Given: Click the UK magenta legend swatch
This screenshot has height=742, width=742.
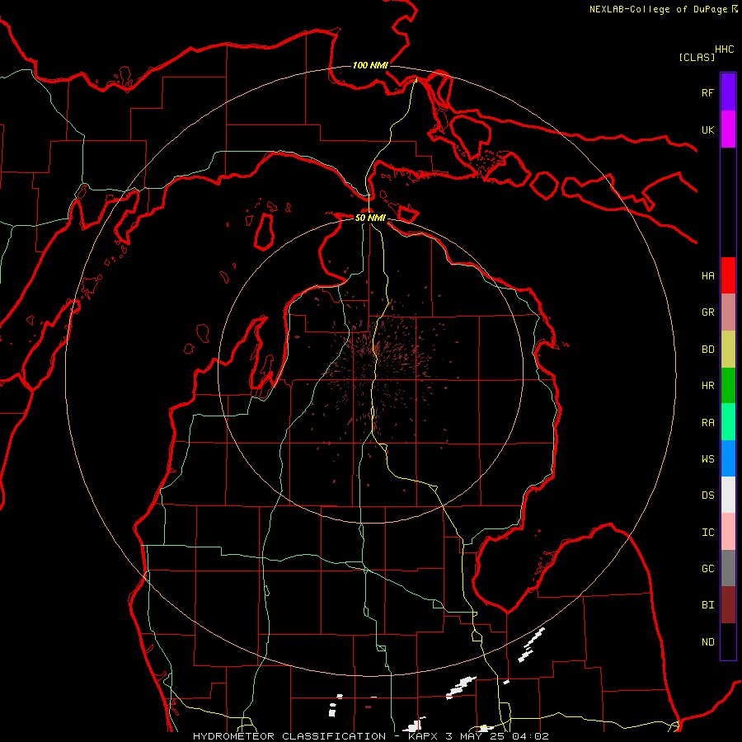Looking at the screenshot, I should coord(728,129).
